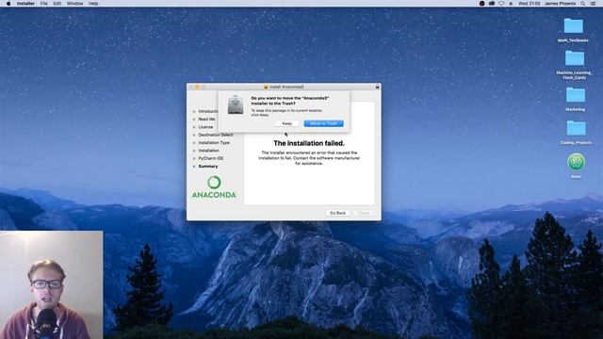The height and width of the screenshot is (339, 603).
Task: Open the Edit menu
Action: coord(57,4)
